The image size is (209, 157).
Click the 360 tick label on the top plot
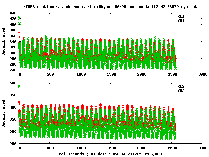[x=13, y=36]
